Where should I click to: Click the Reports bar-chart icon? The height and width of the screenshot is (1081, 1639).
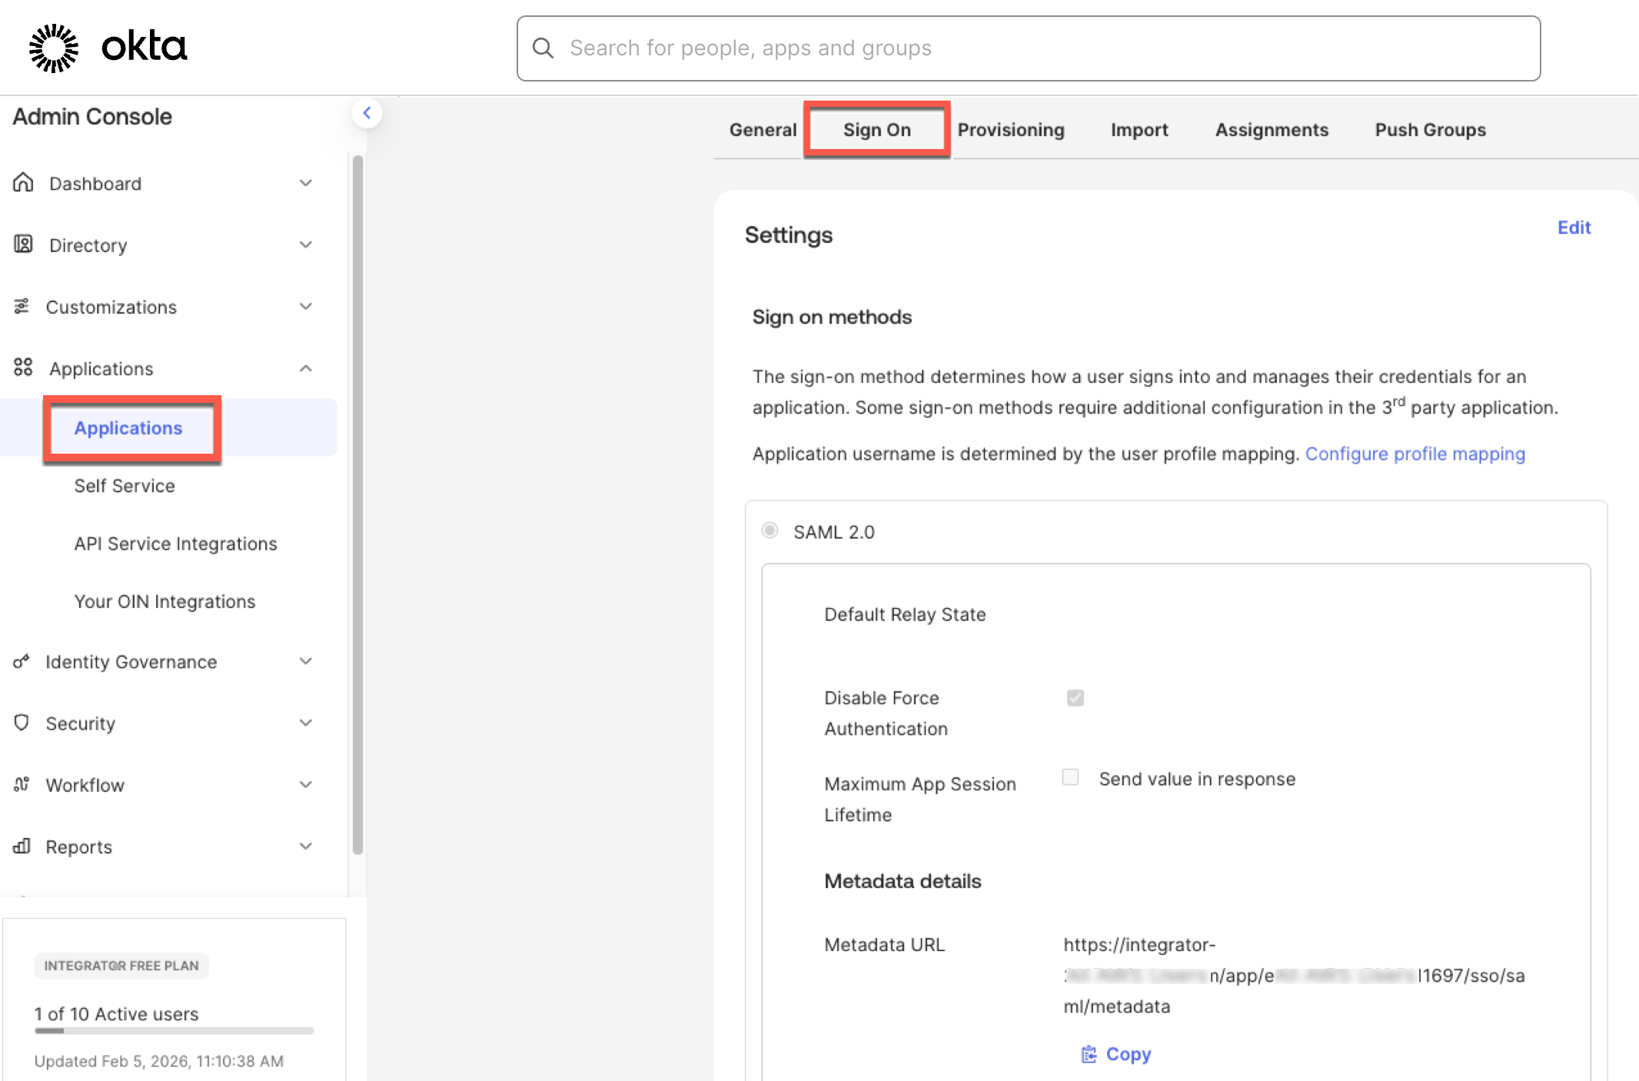tap(22, 847)
